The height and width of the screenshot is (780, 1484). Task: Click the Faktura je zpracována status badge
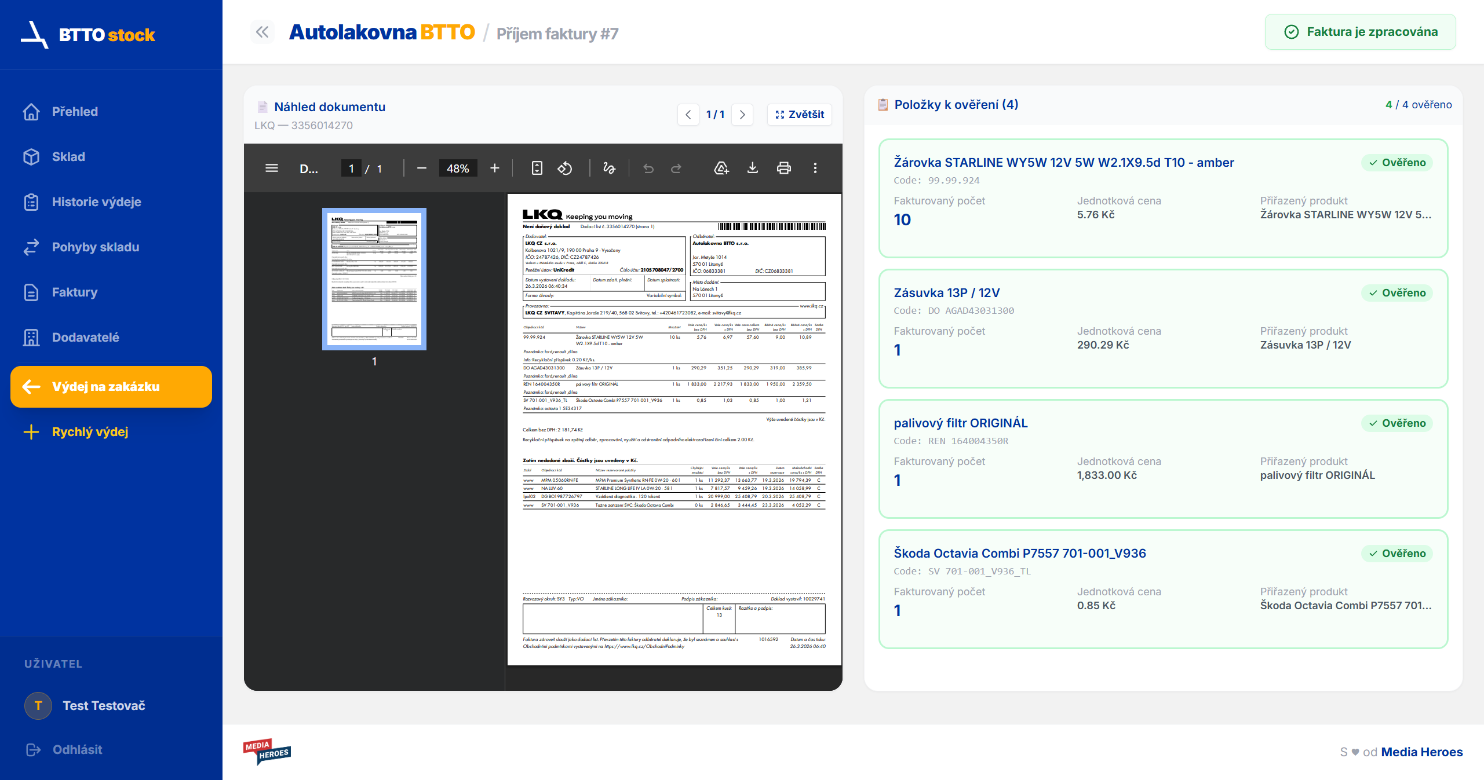point(1361,32)
